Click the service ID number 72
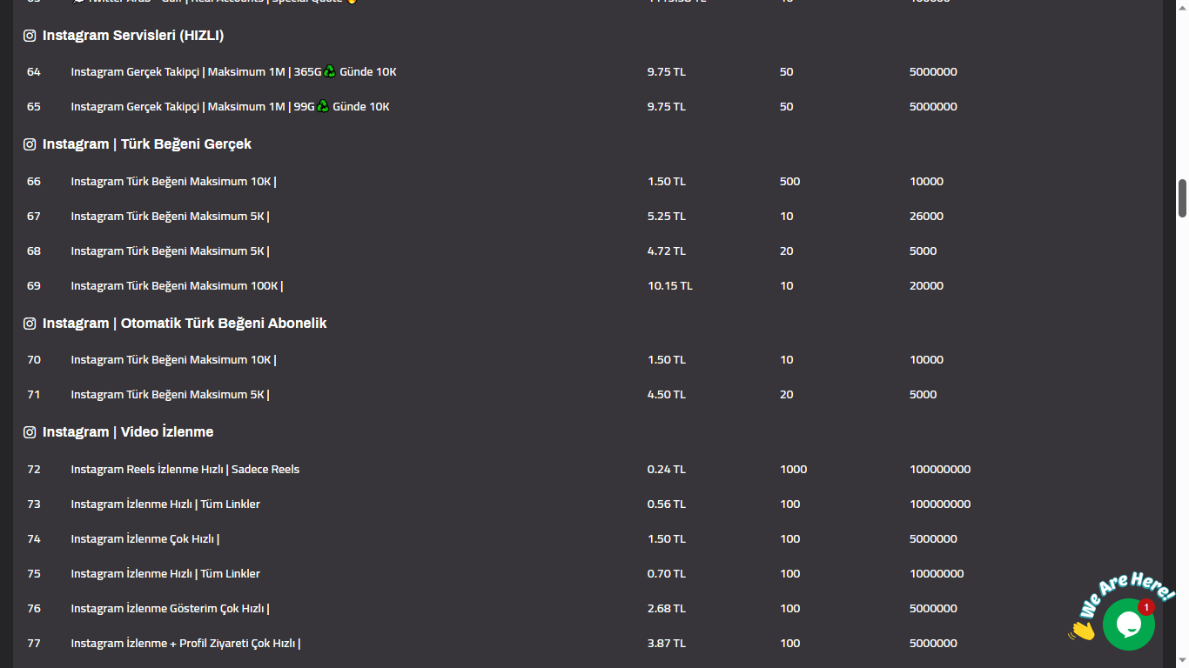 tap(34, 470)
